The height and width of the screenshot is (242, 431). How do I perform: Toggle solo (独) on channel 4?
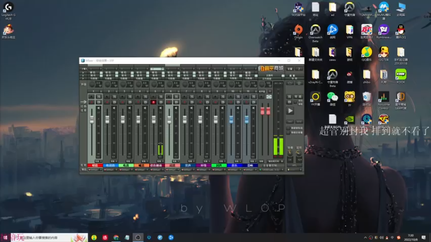(x=145, y=97)
